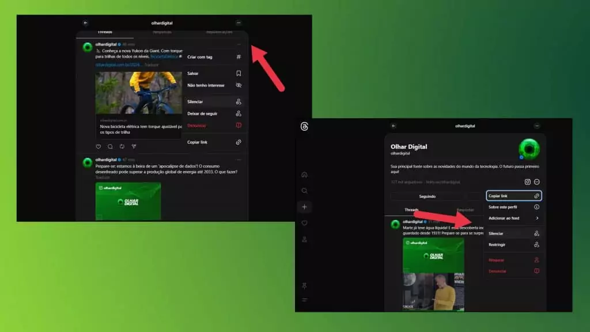Select 'Salvar' in the post menu
Image resolution: width=590 pixels, height=332 pixels.
pyautogui.click(x=214, y=73)
